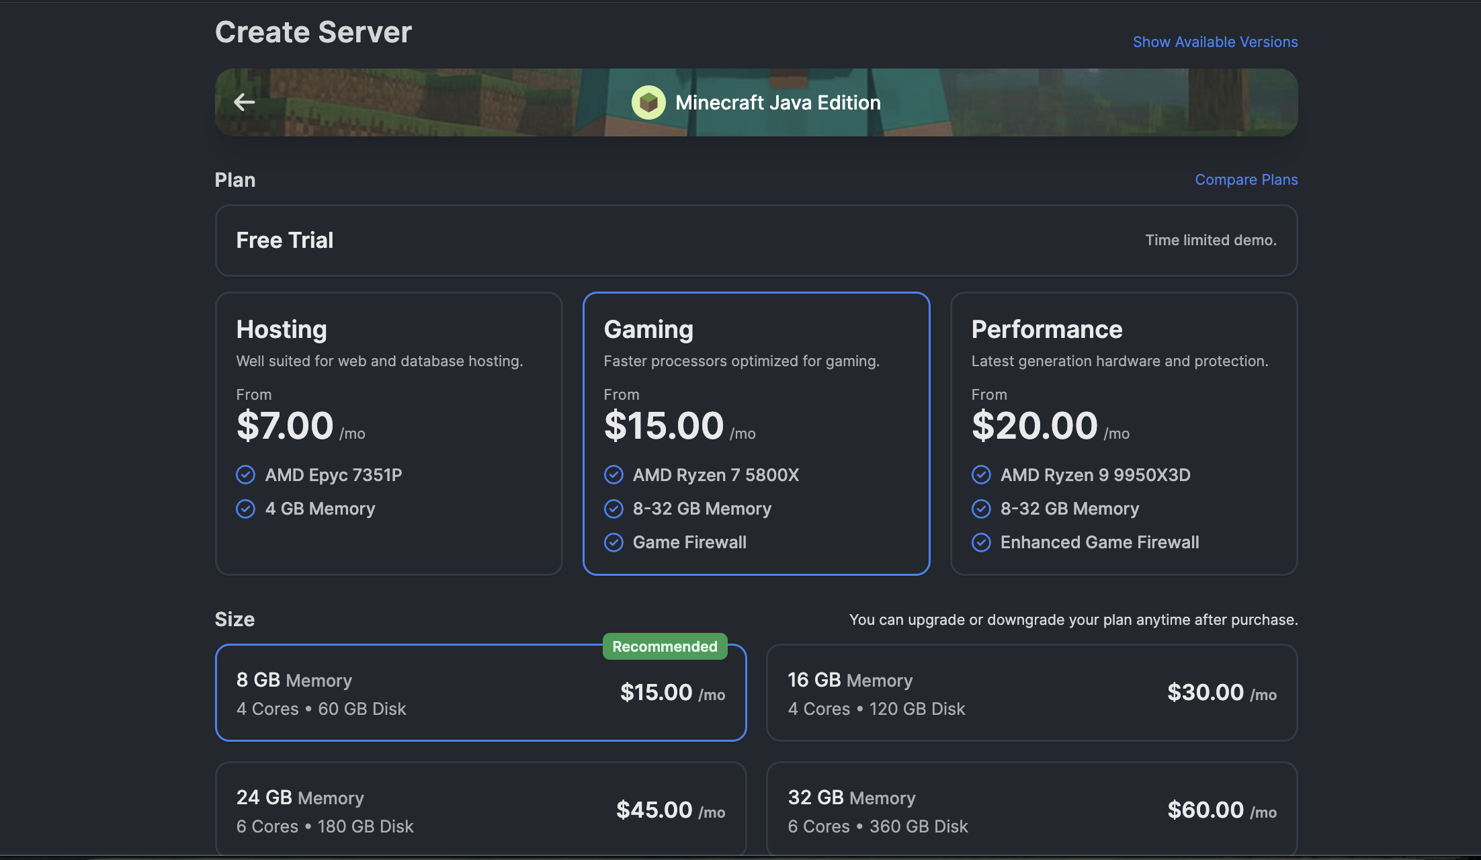Image resolution: width=1481 pixels, height=860 pixels.
Task: Select the Hosting plan card
Action: [x=388, y=433]
